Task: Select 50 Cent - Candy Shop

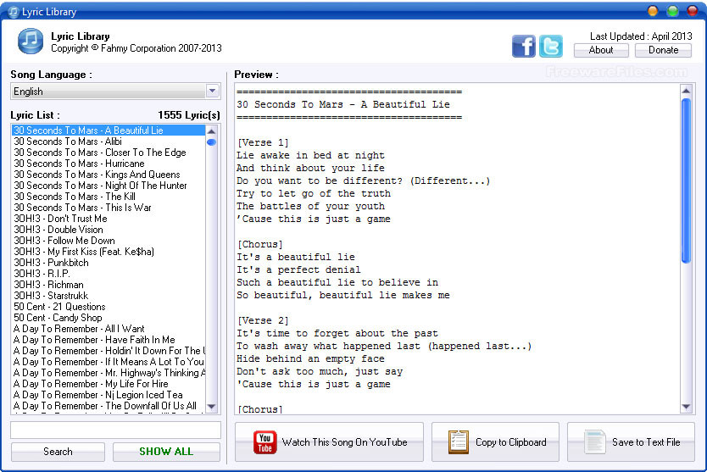Action: pos(109,318)
